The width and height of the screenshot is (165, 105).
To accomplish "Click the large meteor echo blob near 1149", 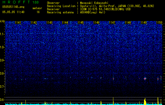I will point(145,78).
